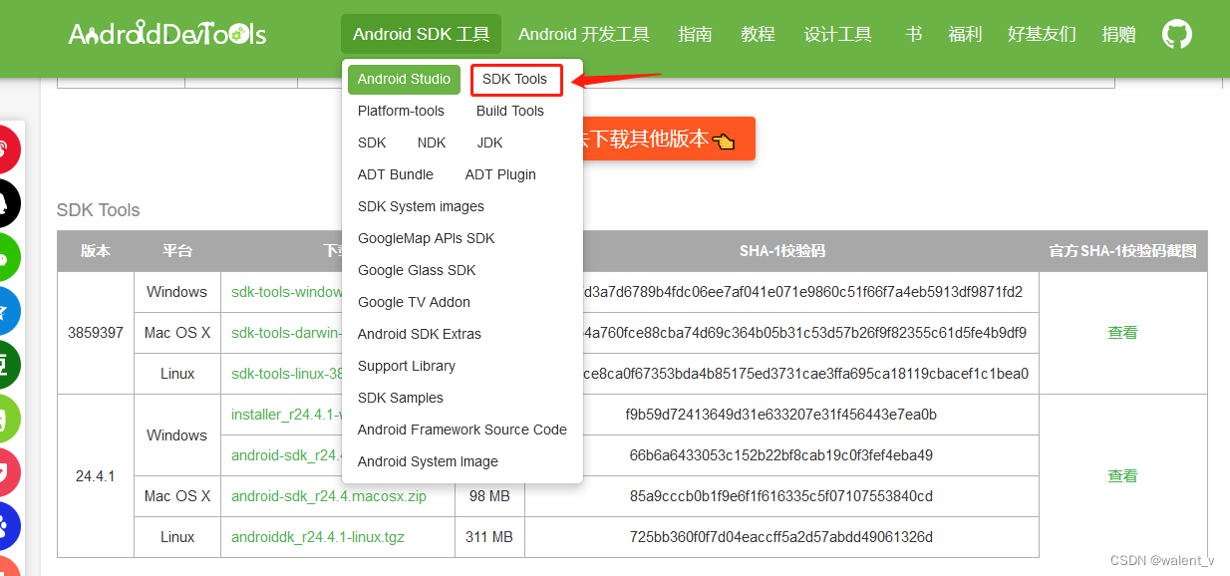Click the 311 MB size cell
The height and width of the screenshot is (576, 1230).
(489, 537)
